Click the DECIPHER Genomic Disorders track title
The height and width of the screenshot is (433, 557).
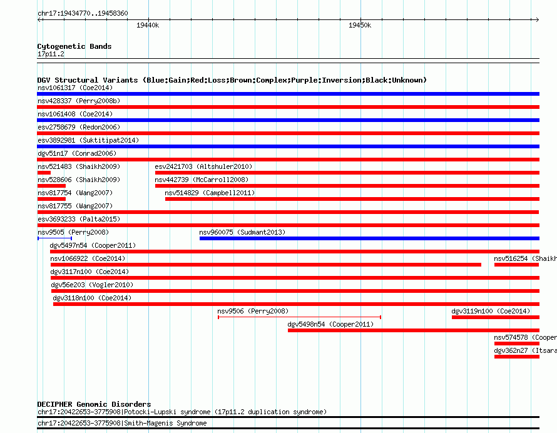[94, 404]
